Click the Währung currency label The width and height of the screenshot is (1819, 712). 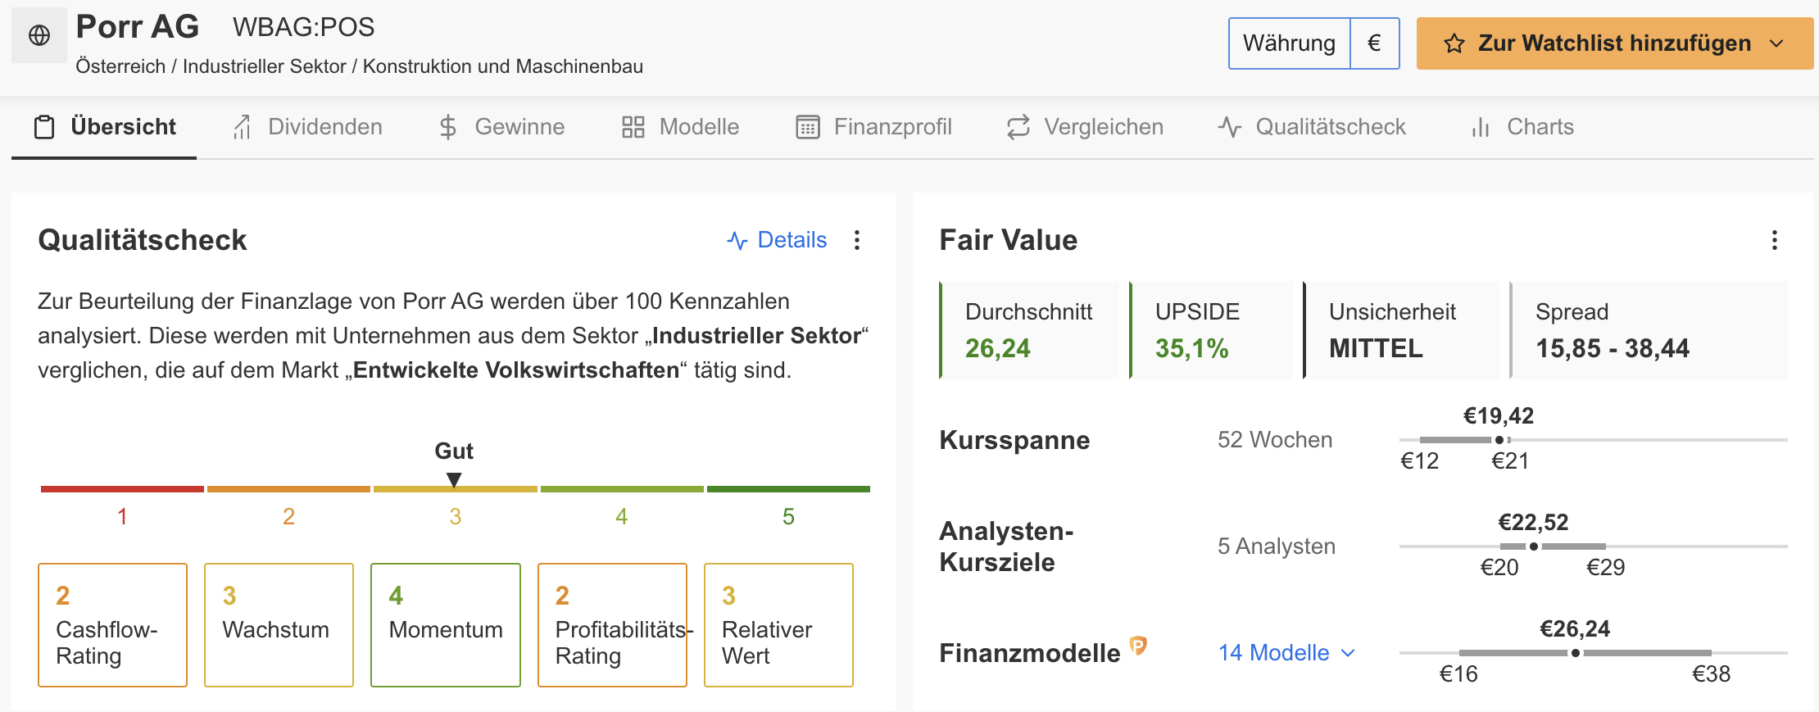click(1289, 43)
